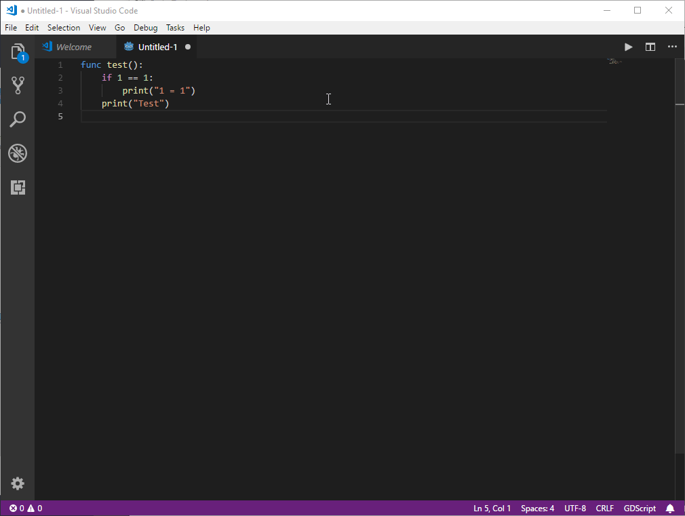Click the string "1 = 1" on line 3
This screenshot has height=516, width=685.
coord(172,90)
